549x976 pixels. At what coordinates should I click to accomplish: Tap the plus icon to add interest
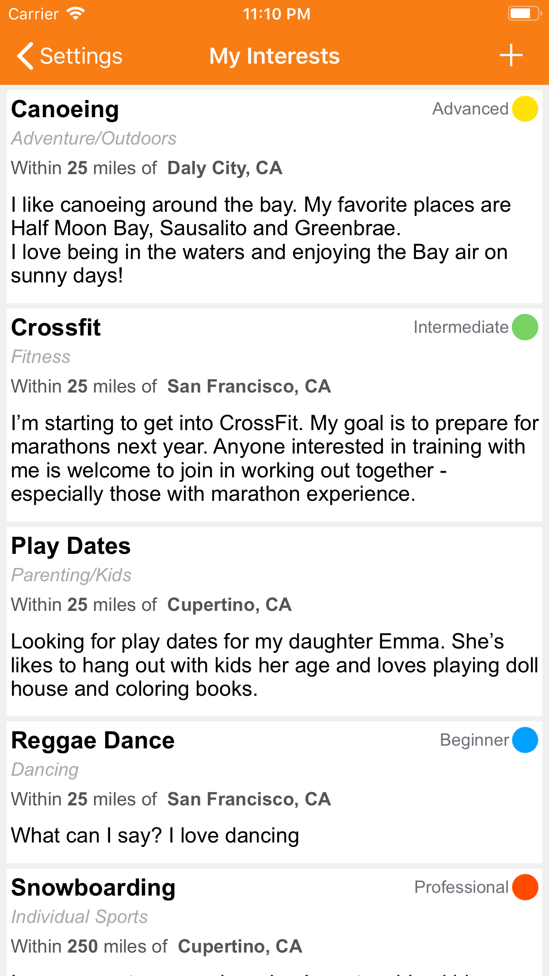(x=511, y=56)
